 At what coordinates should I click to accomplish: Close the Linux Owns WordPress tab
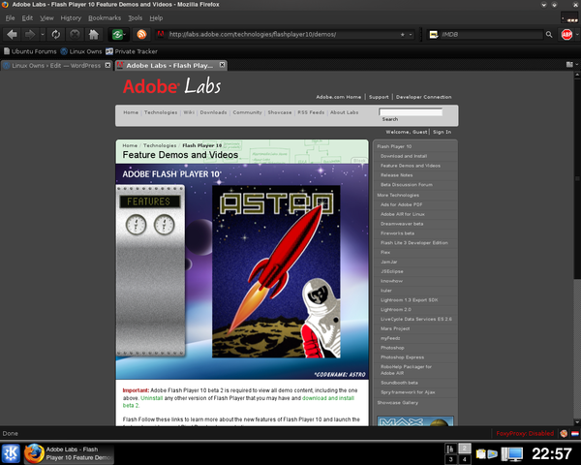pyautogui.click(x=107, y=65)
